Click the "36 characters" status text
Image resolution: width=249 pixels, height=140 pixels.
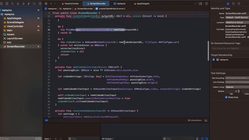click(195, 120)
